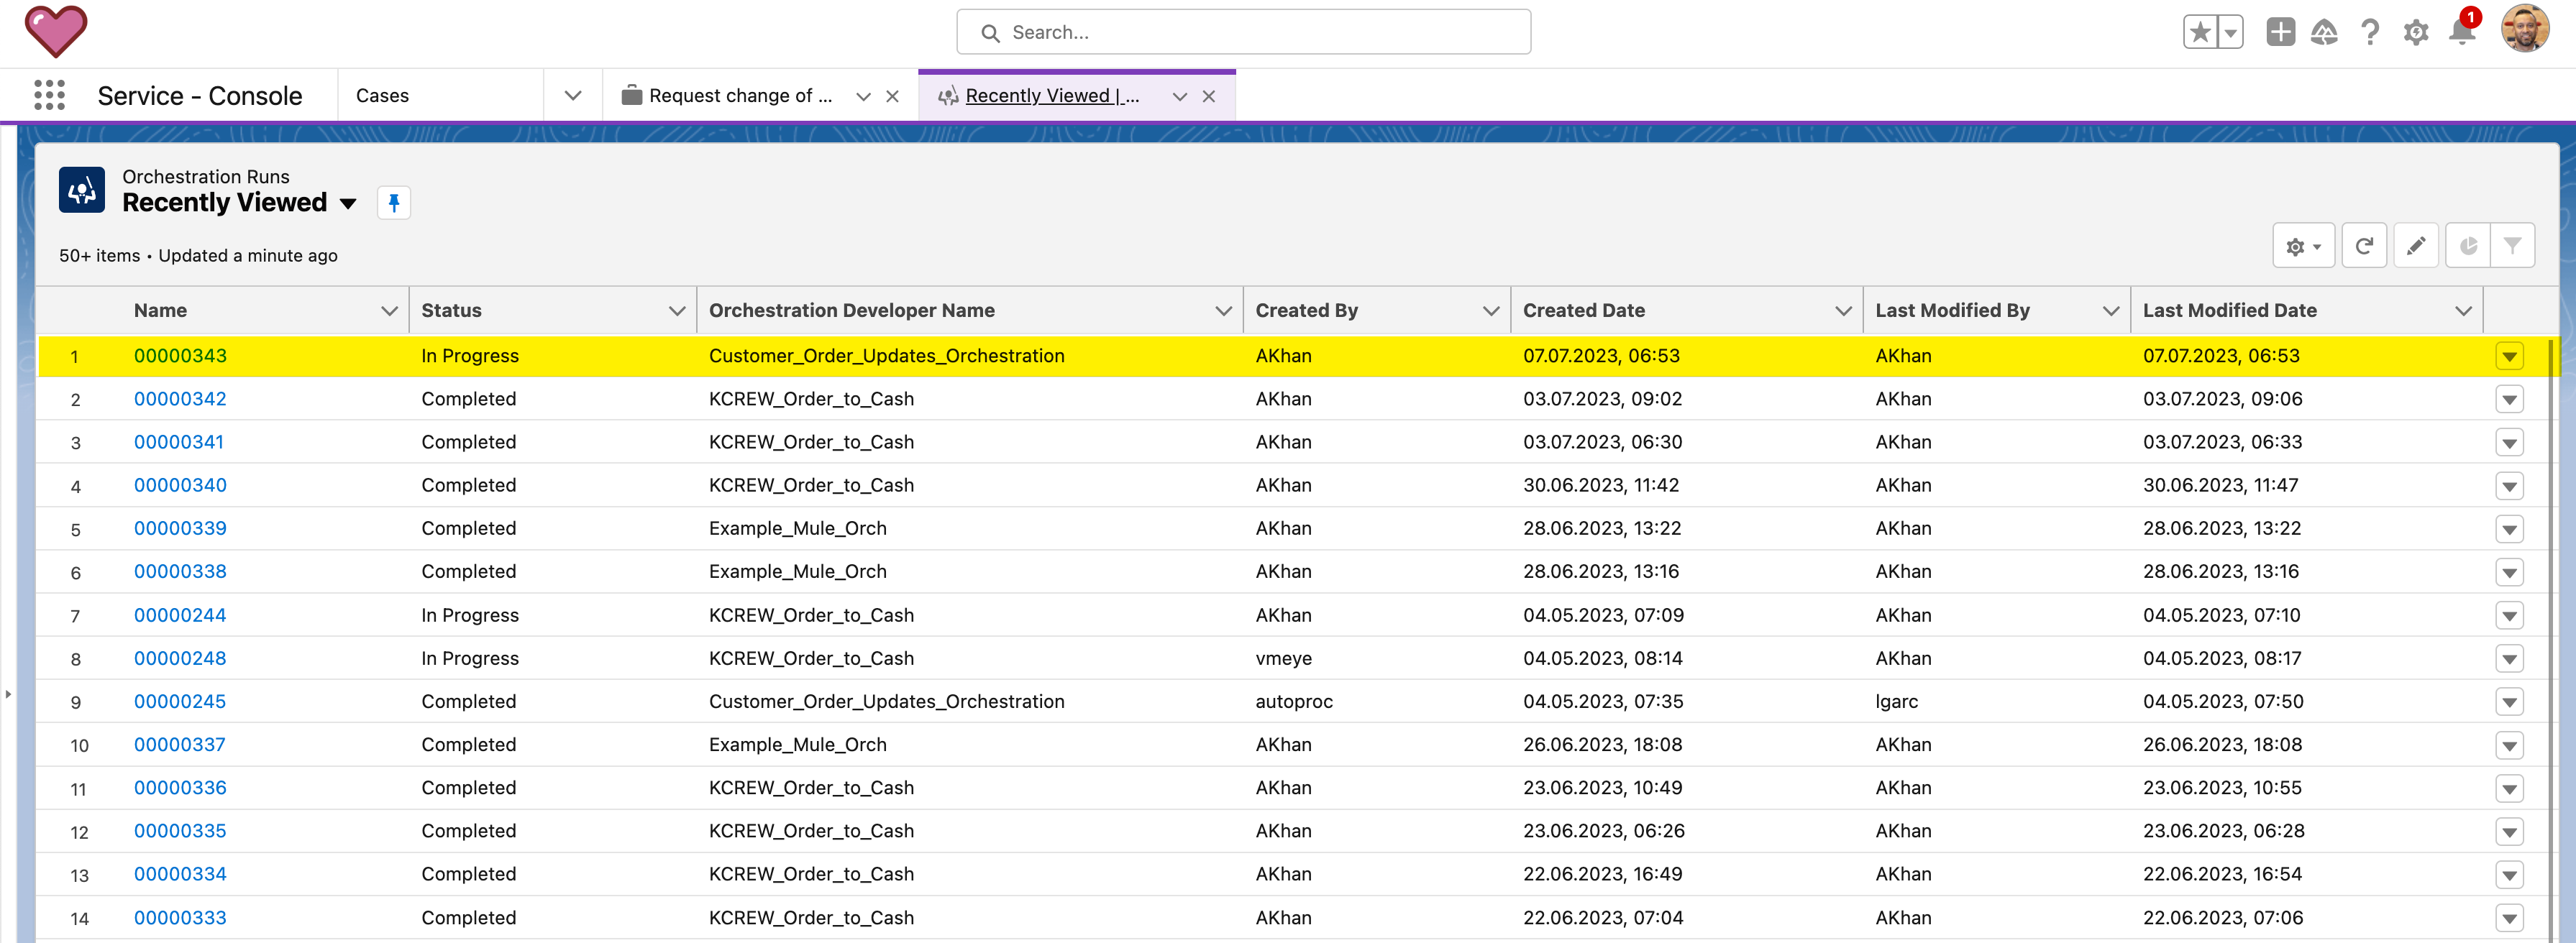Open the filters funnel icon
2576x943 pixels.
coord(2512,246)
